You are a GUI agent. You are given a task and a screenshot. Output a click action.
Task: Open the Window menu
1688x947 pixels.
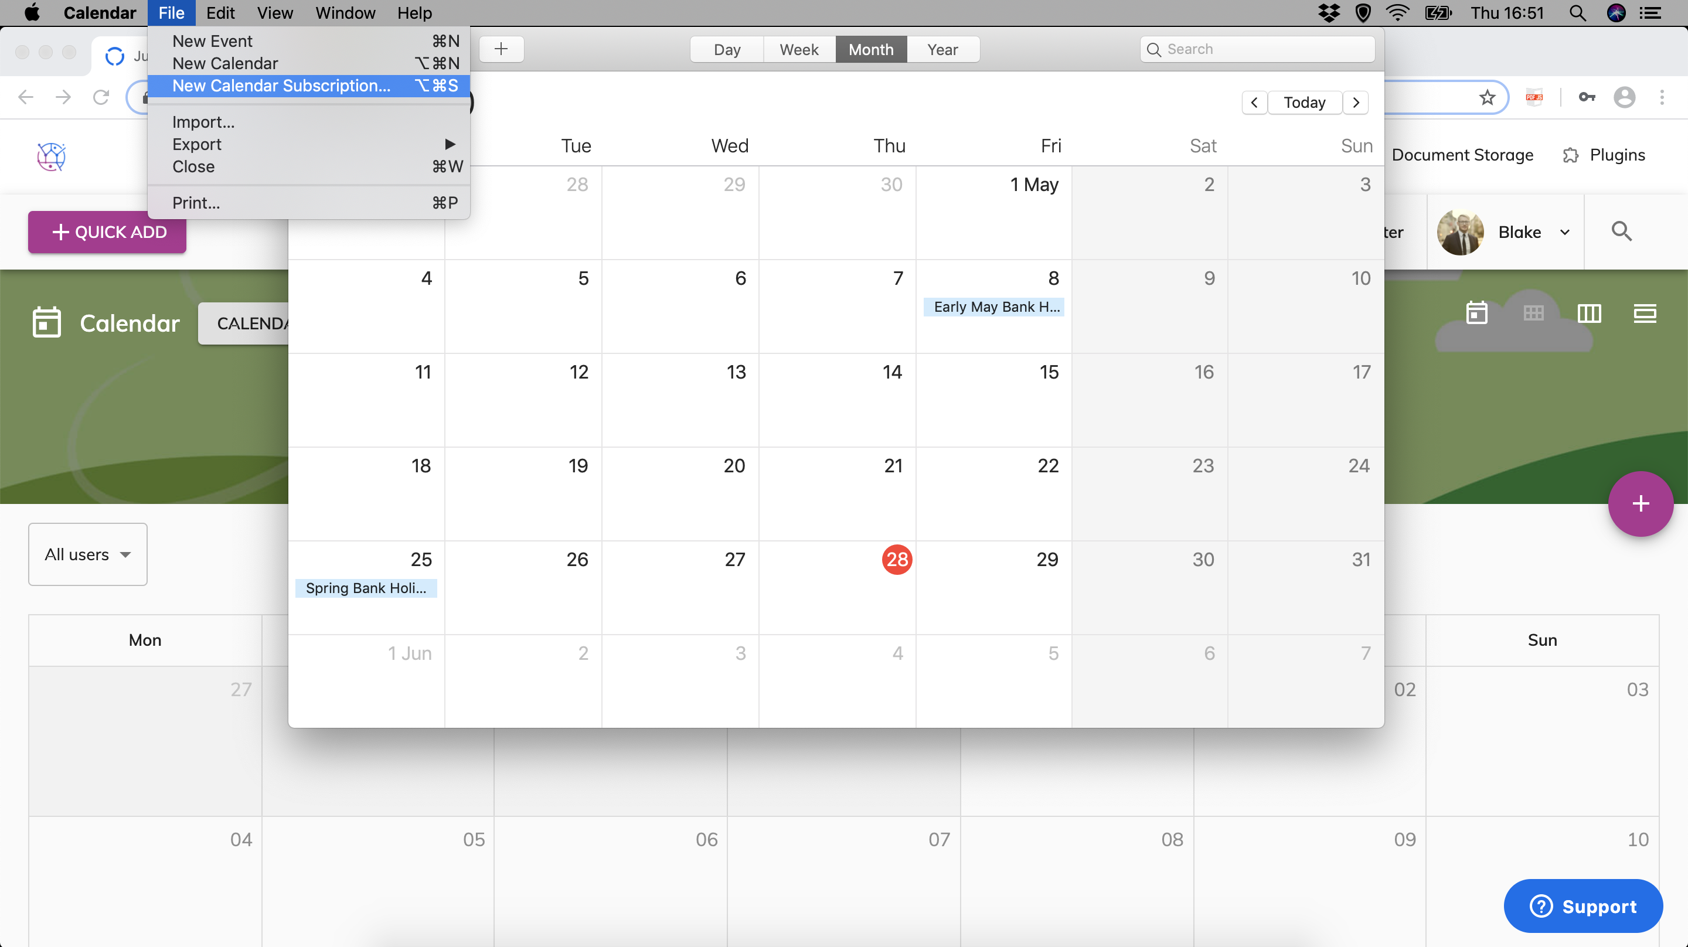pyautogui.click(x=345, y=13)
